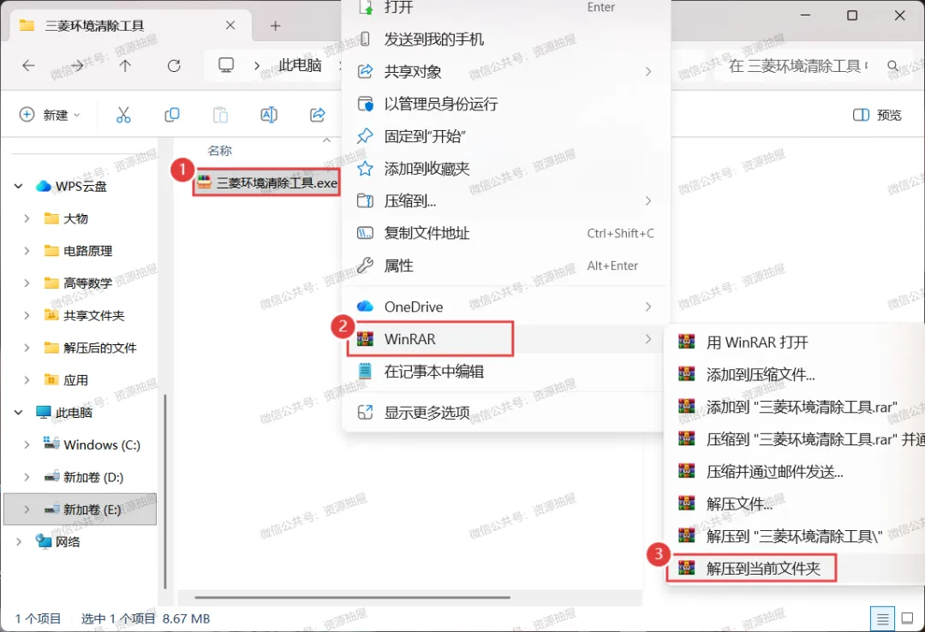Go forward with the right arrow

tap(77, 65)
